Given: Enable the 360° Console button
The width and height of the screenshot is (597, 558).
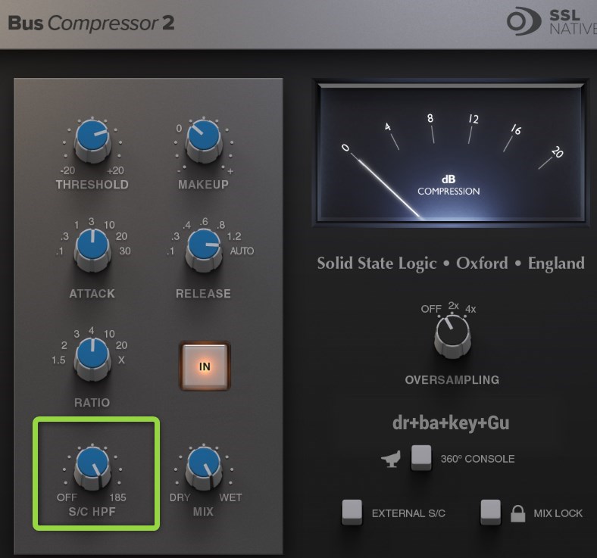Looking at the screenshot, I should coord(421,458).
